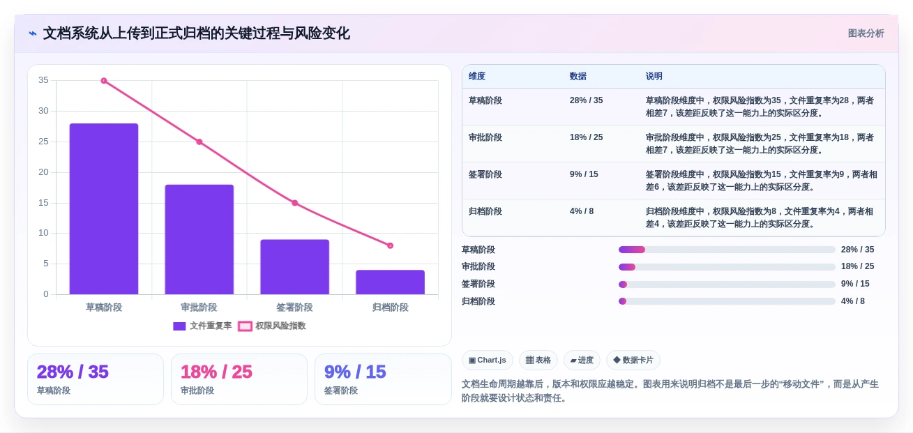
Task: Click the y-axis value 35
Action: coord(43,80)
